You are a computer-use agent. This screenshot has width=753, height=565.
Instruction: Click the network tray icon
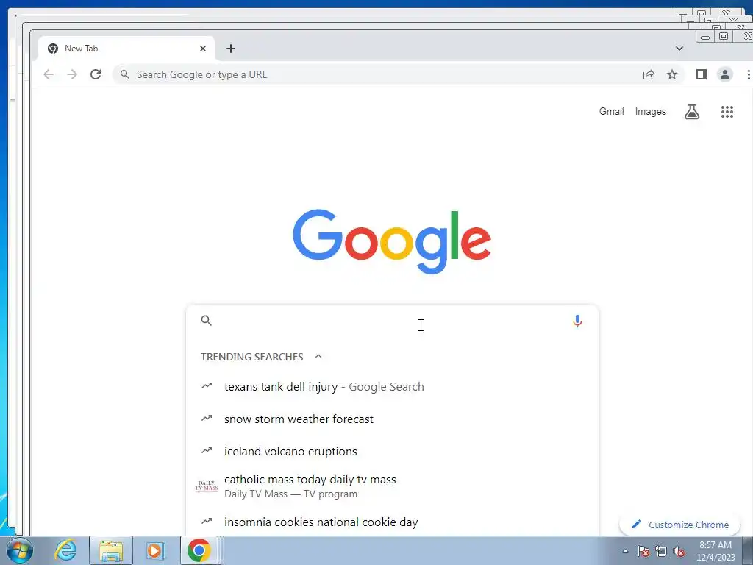(661, 551)
